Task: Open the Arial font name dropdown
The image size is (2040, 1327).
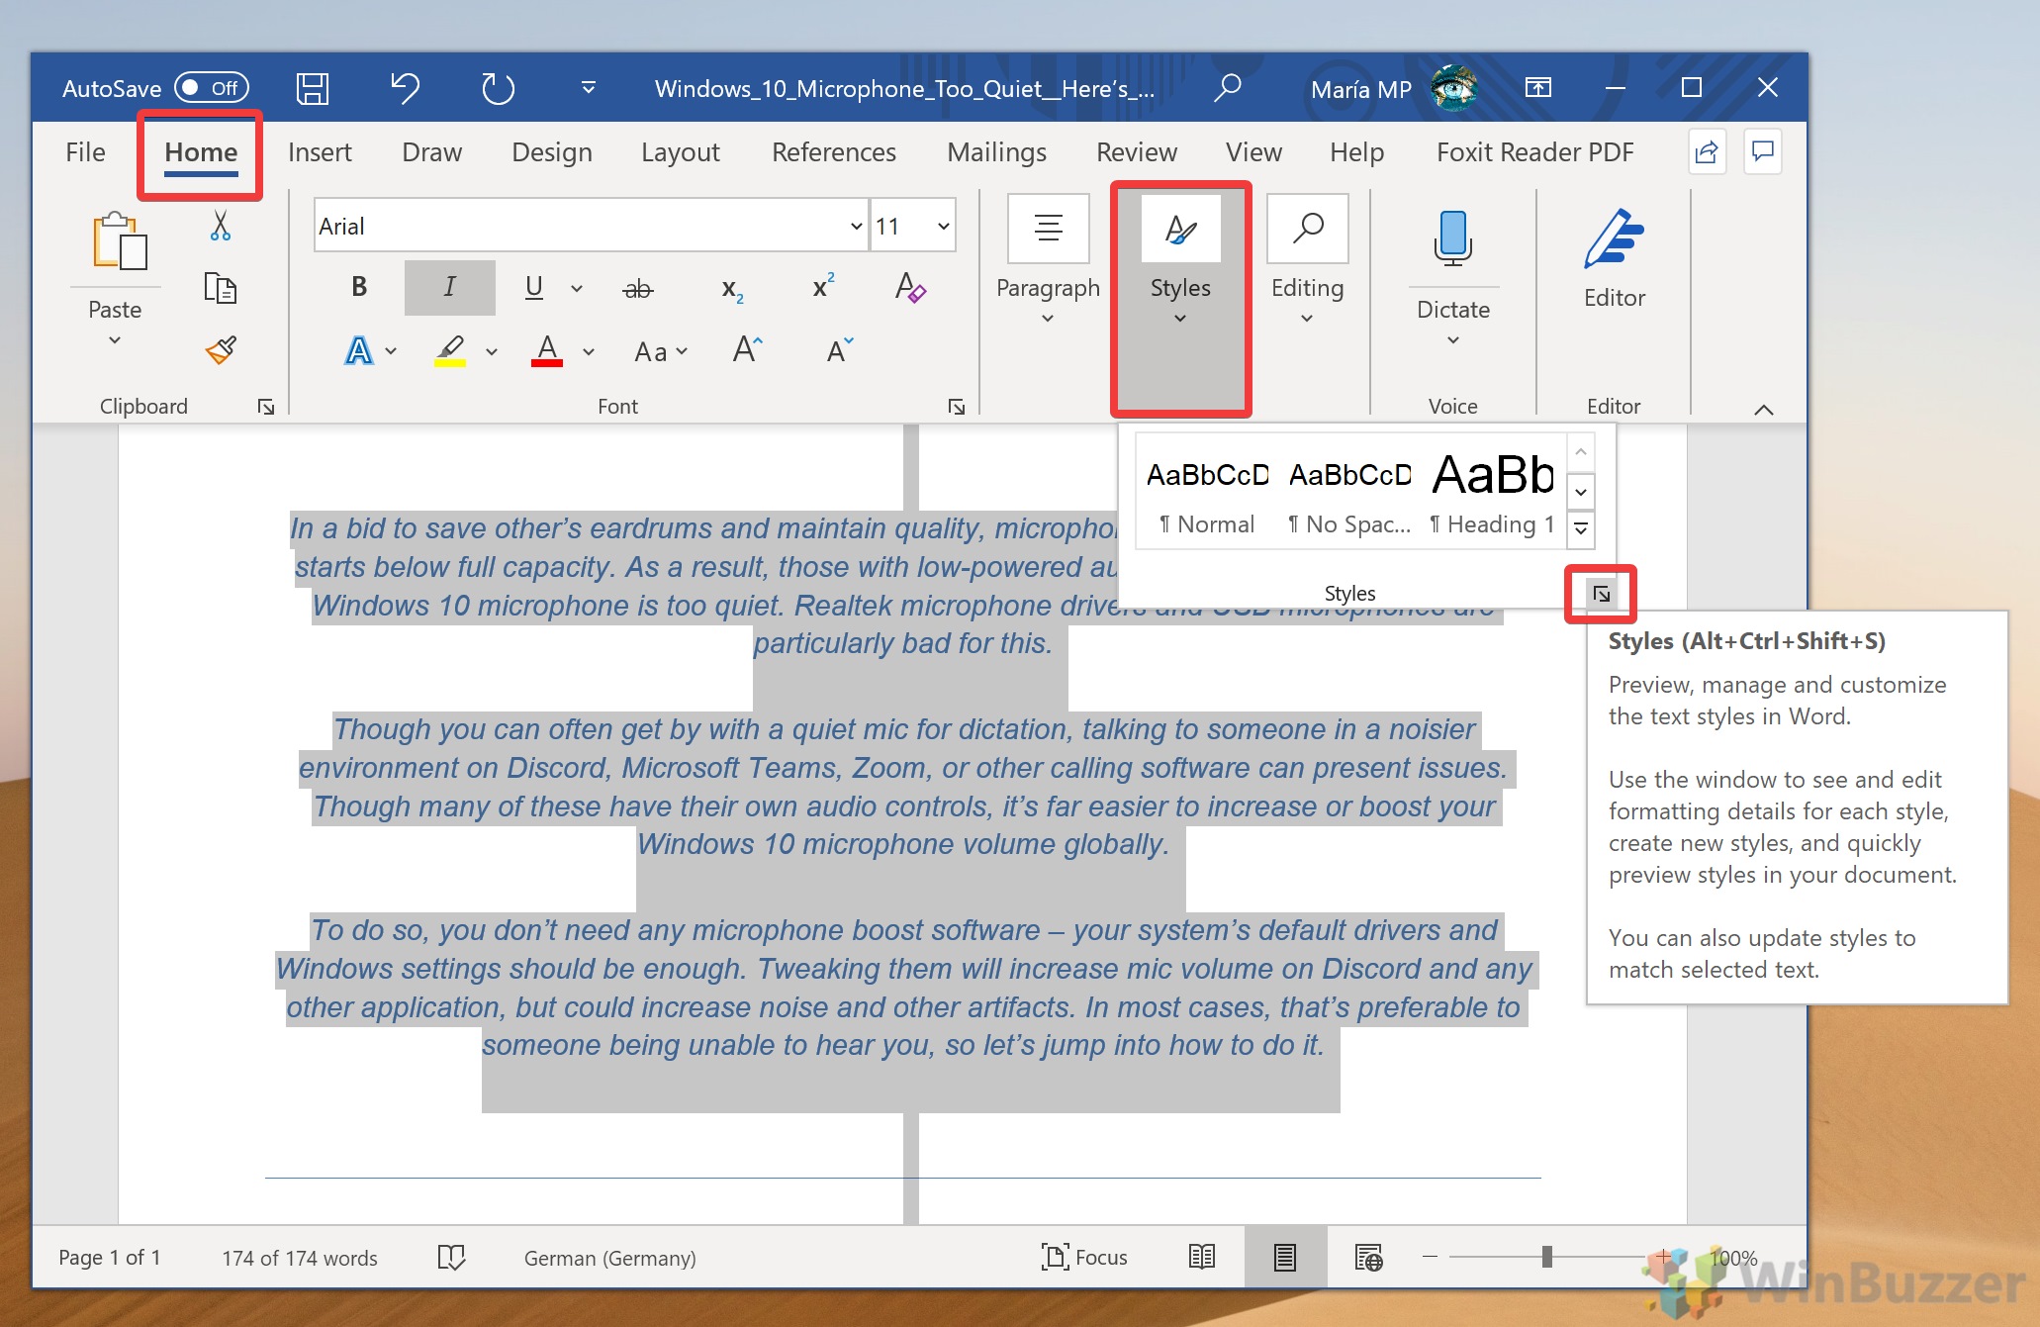Action: 856,227
